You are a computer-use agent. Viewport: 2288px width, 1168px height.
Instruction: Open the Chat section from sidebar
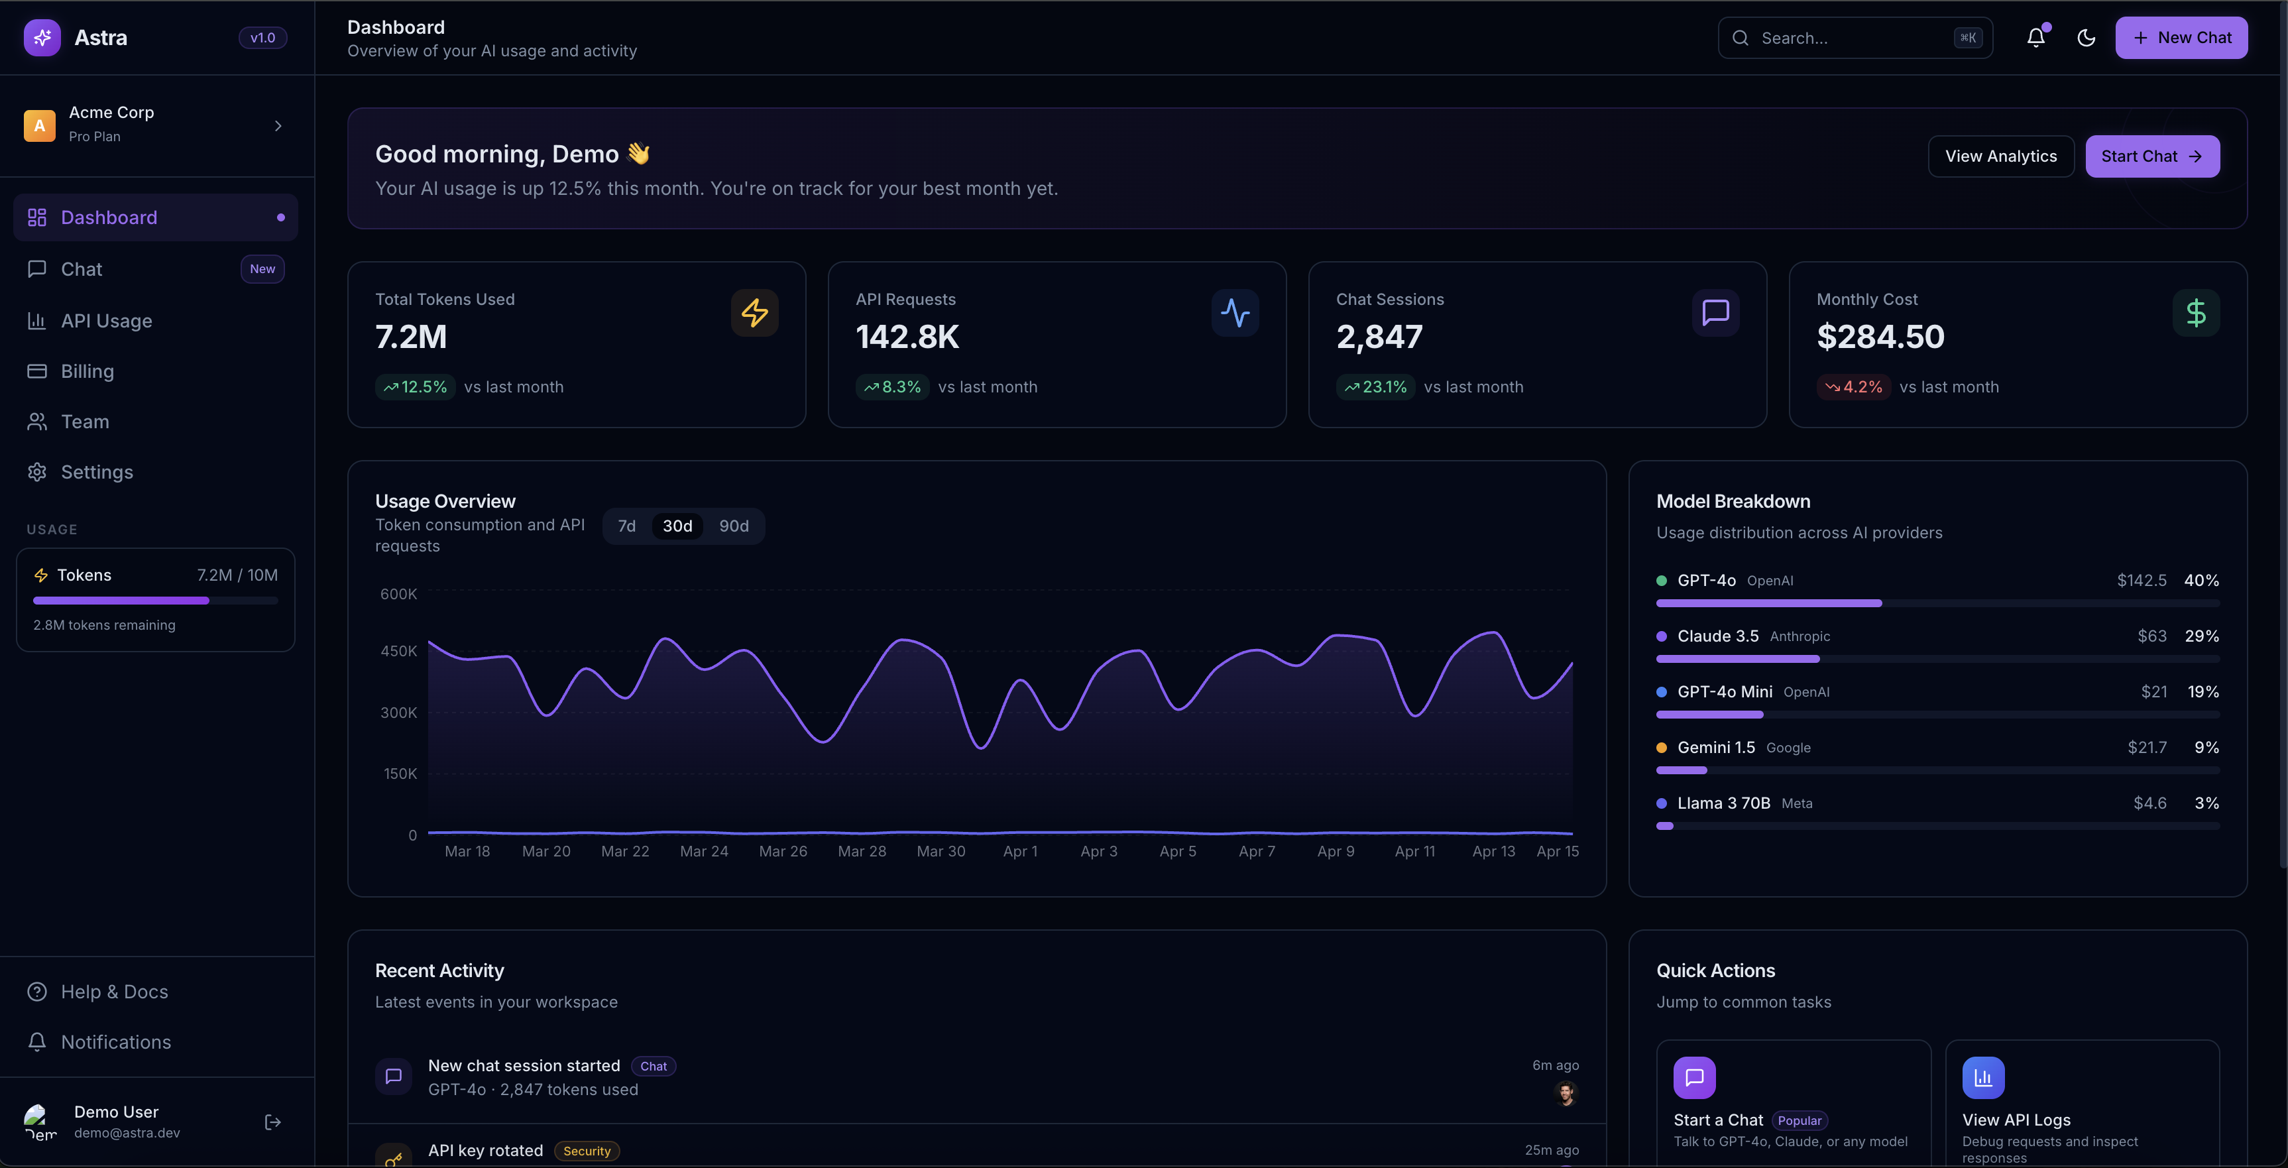pos(81,269)
